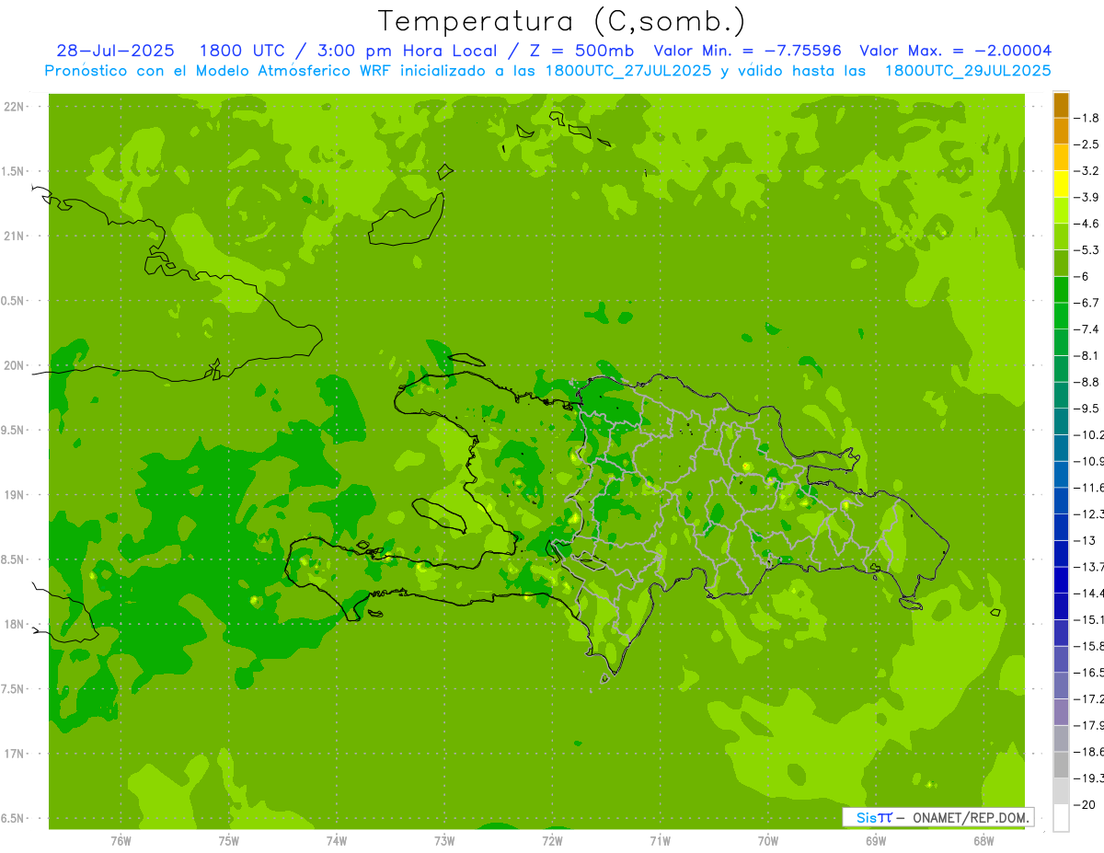Click the '22N' latitude axis label
The height and width of the screenshot is (853, 1104).
pyautogui.click(x=16, y=106)
